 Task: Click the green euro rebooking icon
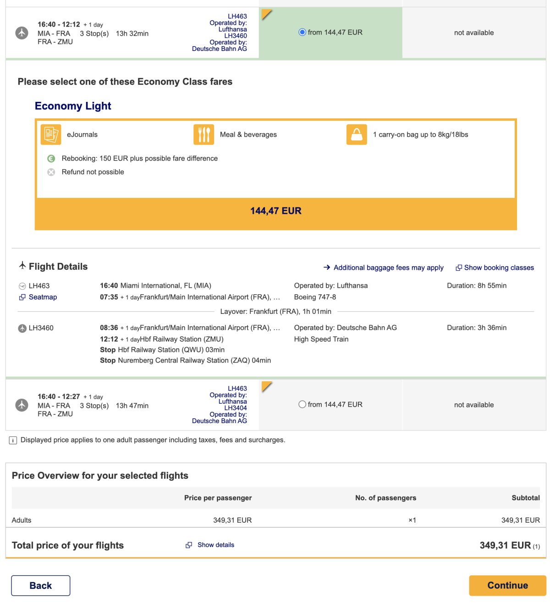coord(51,158)
